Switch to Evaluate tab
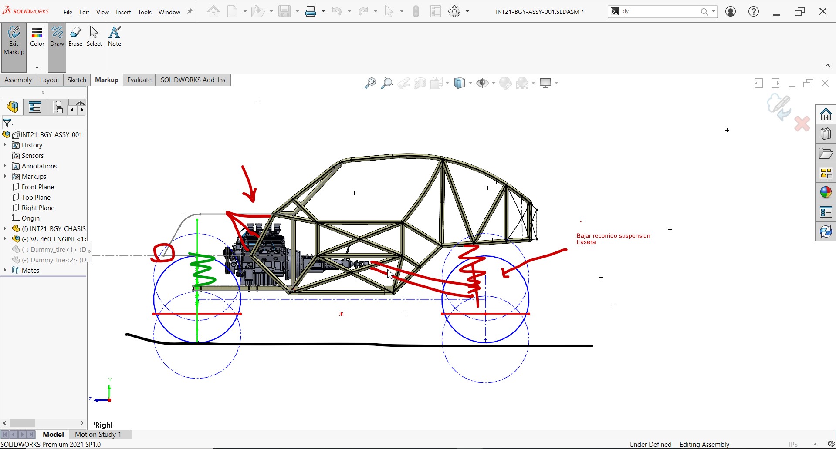Viewport: 836px width, 449px height. [139, 80]
